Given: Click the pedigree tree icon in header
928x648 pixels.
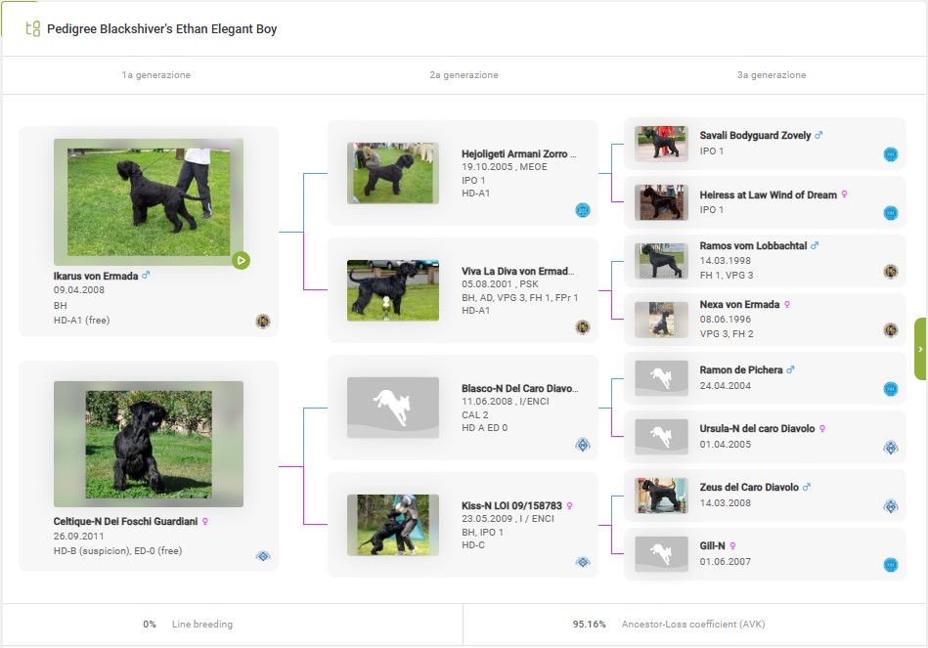Looking at the screenshot, I should point(32,29).
